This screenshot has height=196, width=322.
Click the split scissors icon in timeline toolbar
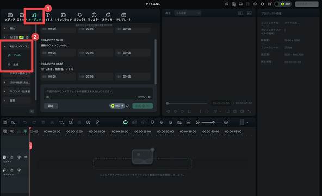pos(52,122)
